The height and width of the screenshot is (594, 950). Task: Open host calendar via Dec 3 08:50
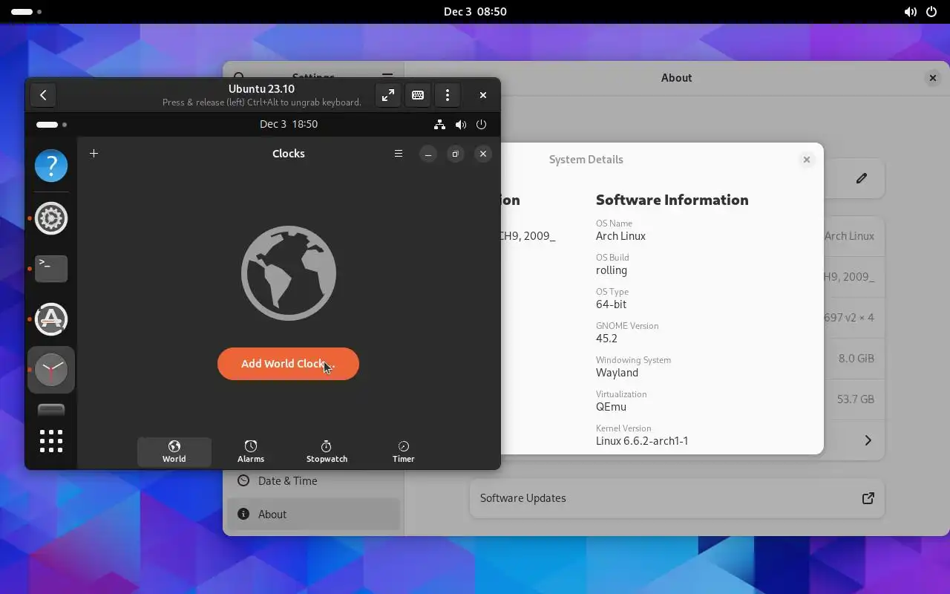coord(475,12)
